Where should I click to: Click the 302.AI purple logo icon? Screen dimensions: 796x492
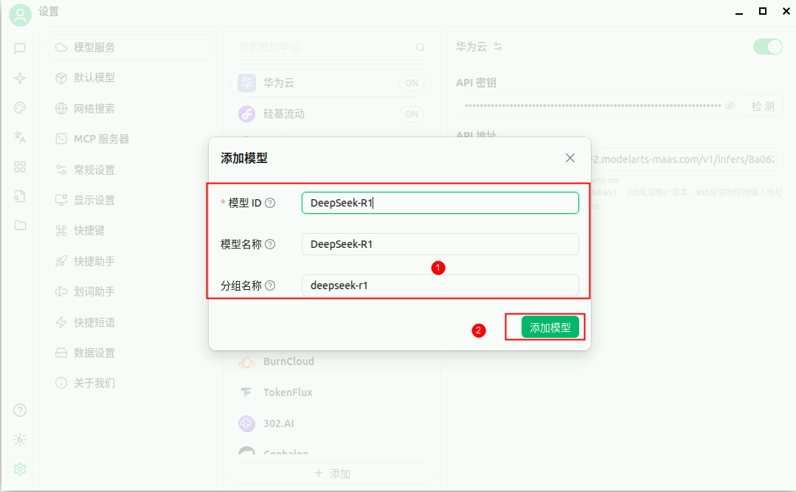click(246, 423)
